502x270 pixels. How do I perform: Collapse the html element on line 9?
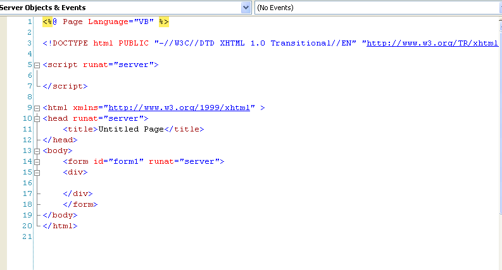37,108
